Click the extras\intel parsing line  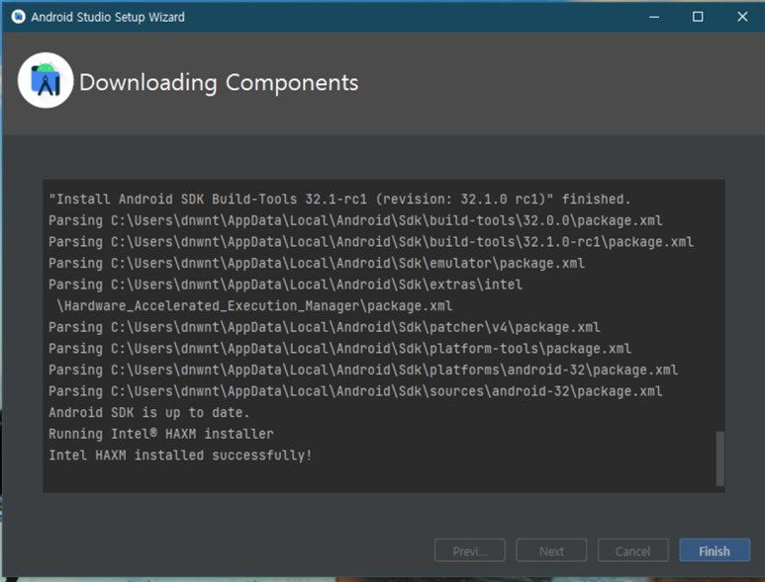pos(285,285)
